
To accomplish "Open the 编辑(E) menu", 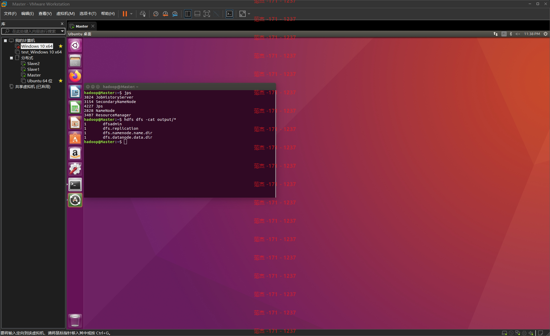I will pyautogui.click(x=27, y=14).
